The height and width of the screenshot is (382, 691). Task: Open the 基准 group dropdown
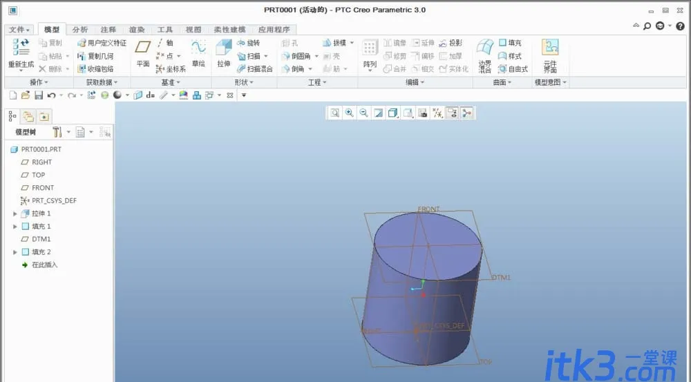[x=171, y=82]
